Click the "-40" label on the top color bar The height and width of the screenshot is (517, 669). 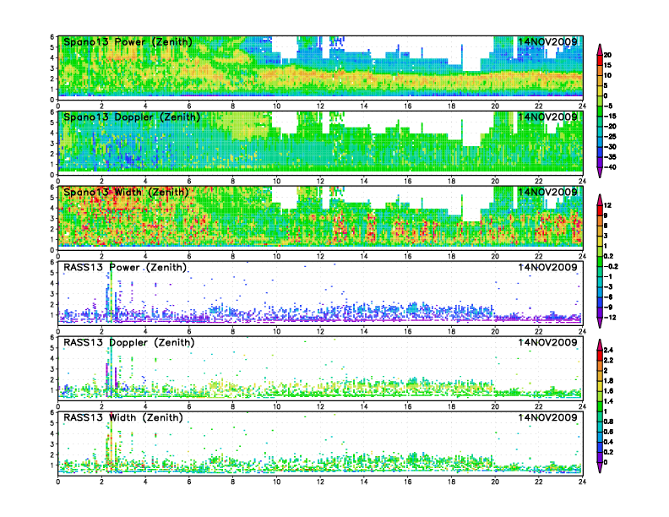[x=610, y=167]
